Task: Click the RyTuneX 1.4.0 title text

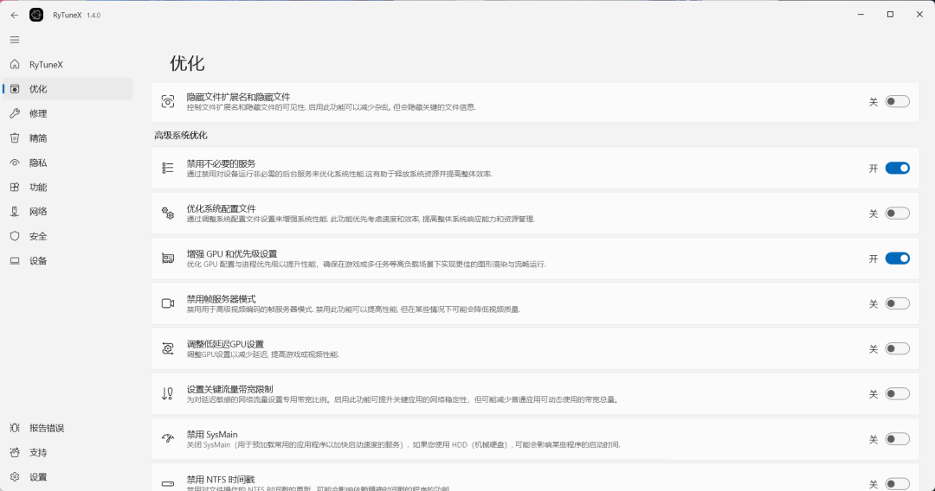Action: [76, 15]
